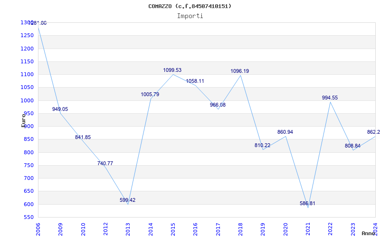Click the 2006 x-axis year label
Viewport: 380px width, 238px height.
[x=38, y=229]
